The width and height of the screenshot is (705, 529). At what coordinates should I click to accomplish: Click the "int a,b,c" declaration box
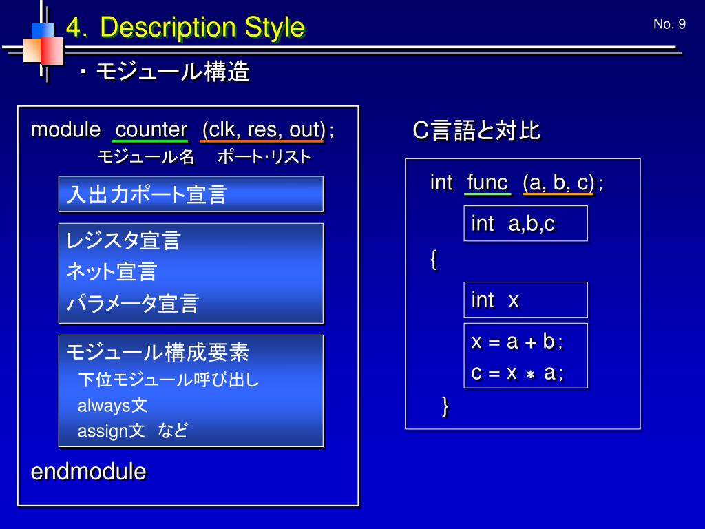pos(525,224)
